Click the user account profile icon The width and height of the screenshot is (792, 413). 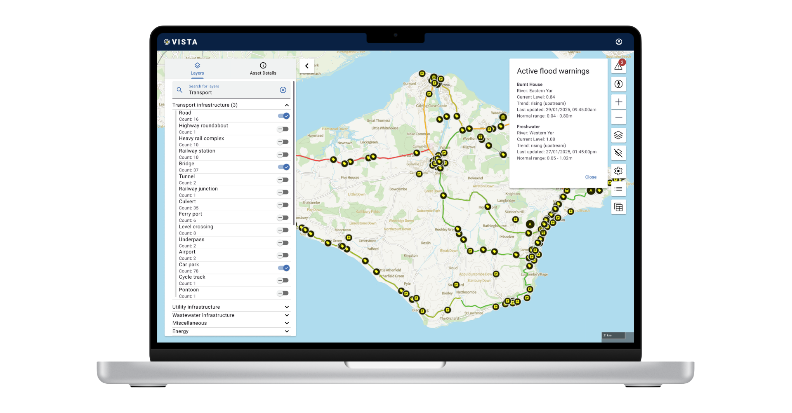coord(619,42)
